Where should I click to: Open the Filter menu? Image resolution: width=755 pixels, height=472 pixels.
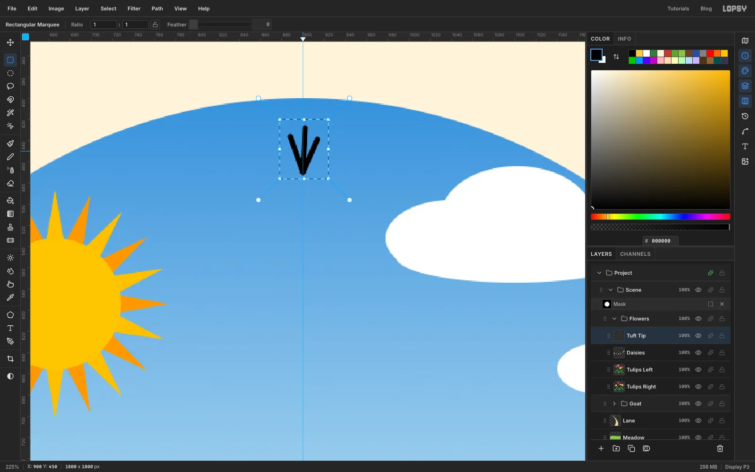pyautogui.click(x=134, y=8)
